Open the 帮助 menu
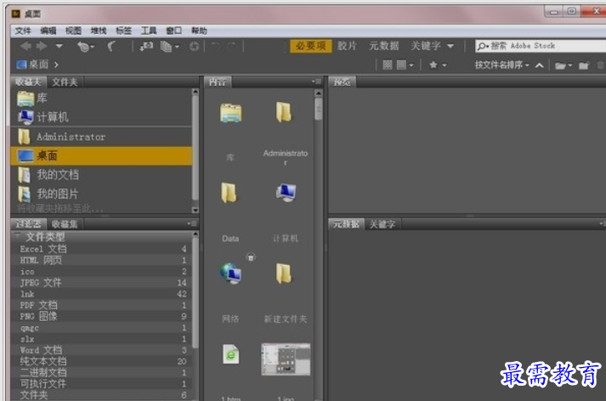 click(x=199, y=31)
